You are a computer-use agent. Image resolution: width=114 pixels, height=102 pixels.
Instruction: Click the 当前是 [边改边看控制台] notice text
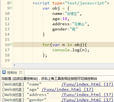pyautogui.click(x=49, y=78)
